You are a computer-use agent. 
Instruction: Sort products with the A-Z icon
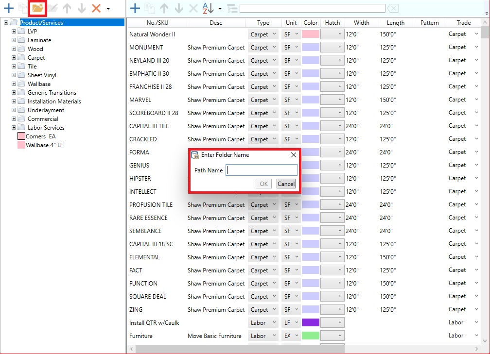(x=207, y=8)
